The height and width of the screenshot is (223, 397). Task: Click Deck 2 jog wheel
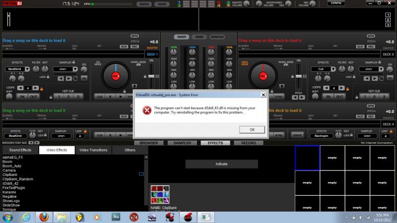coord(263,76)
